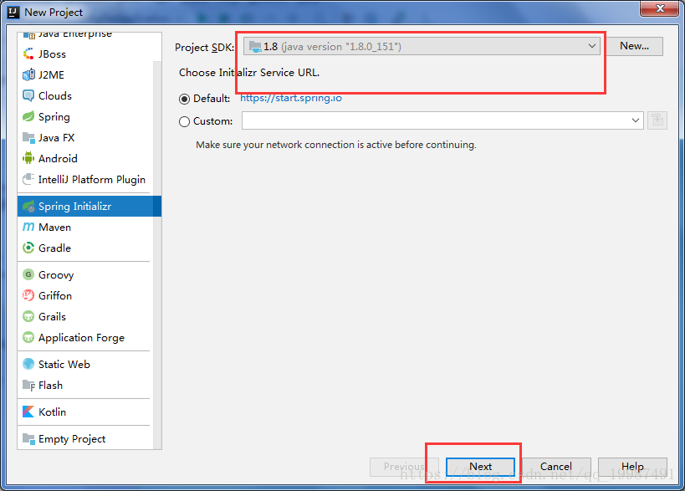
Task: Choose Kotlin project type label
Action: click(52, 412)
